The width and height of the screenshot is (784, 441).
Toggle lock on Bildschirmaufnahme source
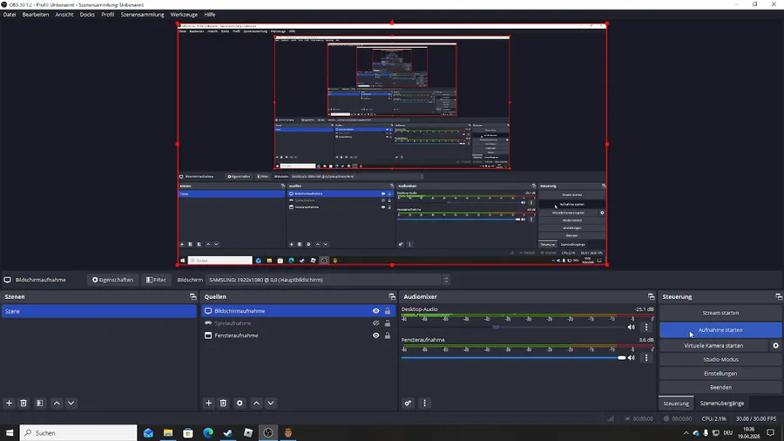pos(388,311)
